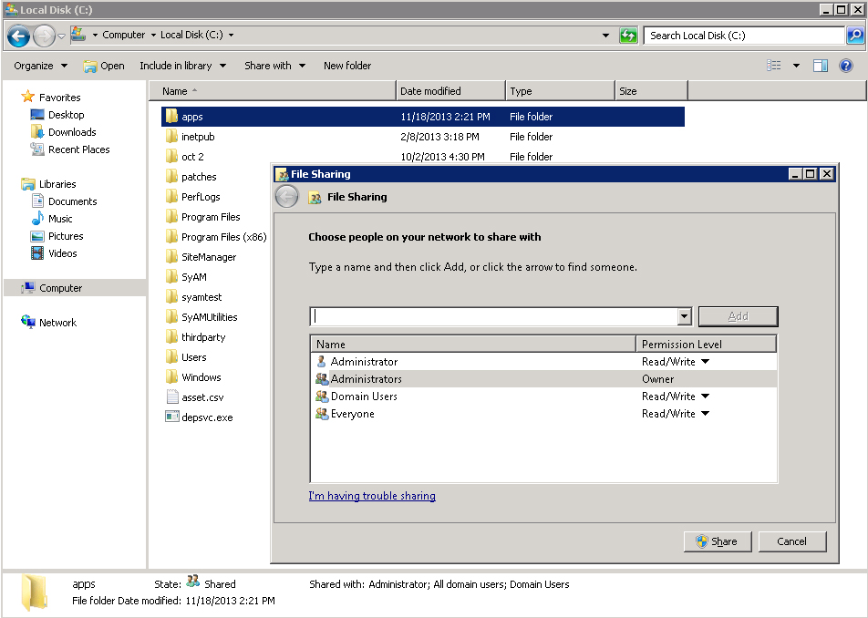The image size is (868, 618).
Task: Open the Organize menu
Action: [x=40, y=66]
